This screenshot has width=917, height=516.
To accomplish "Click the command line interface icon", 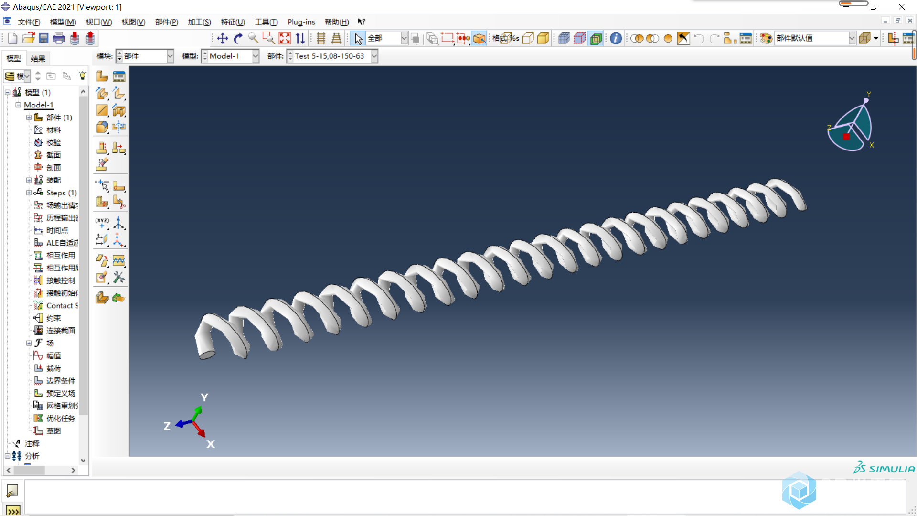I will tap(13, 510).
